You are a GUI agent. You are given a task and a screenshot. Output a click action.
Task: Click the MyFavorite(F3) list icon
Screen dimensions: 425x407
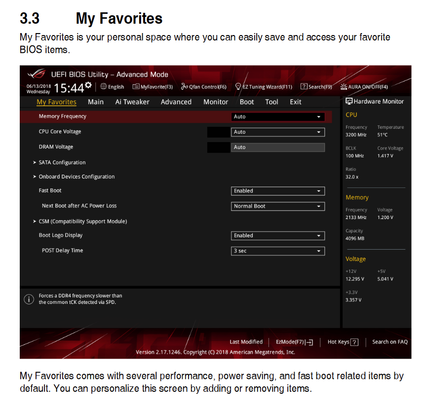(x=136, y=86)
